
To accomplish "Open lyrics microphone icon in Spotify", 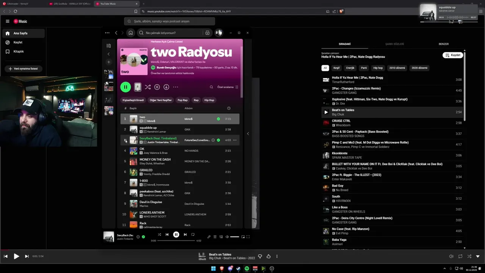I will pos(209,237).
